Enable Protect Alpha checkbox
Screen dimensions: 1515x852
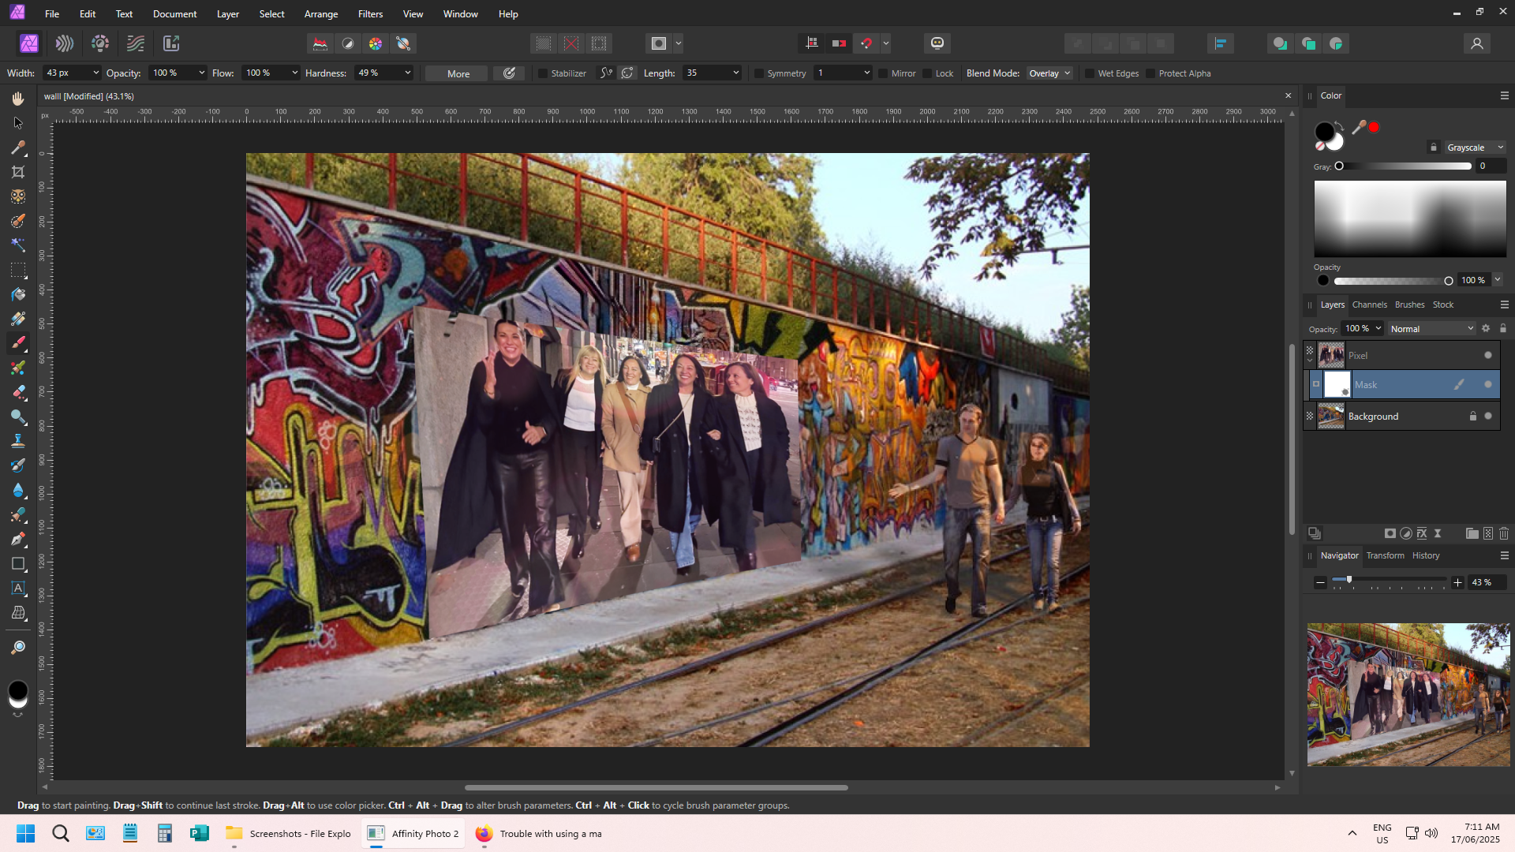pos(1150,73)
